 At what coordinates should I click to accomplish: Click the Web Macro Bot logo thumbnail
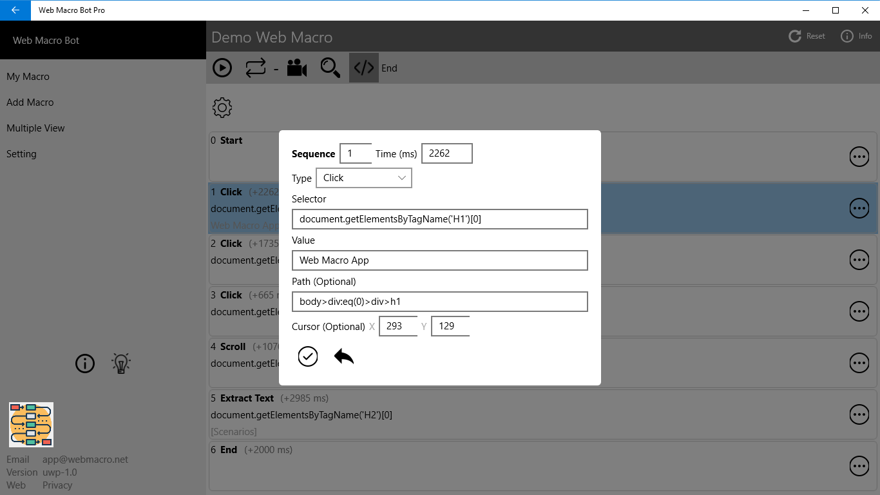[x=31, y=424]
